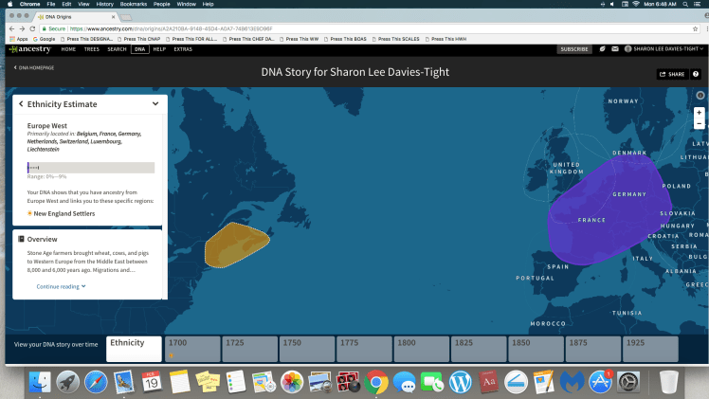This screenshot has height=399, width=709.
Task: Expand Continue reading in Overview
Action: (x=62, y=285)
